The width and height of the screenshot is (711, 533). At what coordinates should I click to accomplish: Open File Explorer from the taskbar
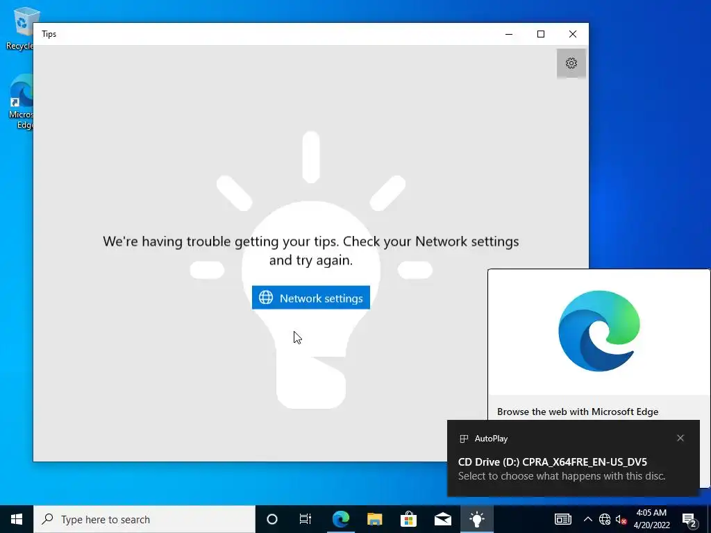pyautogui.click(x=374, y=519)
